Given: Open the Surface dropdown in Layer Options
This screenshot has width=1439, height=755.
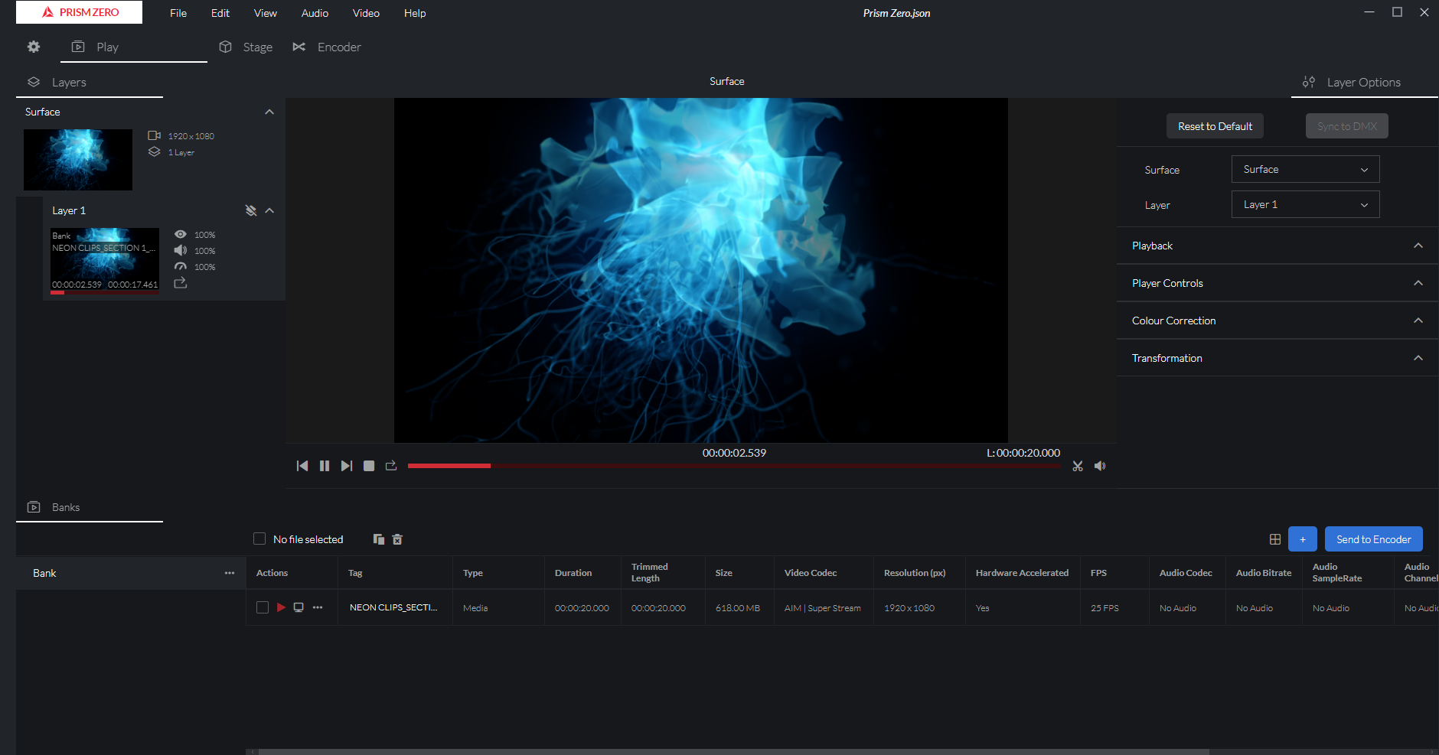Looking at the screenshot, I should point(1305,169).
